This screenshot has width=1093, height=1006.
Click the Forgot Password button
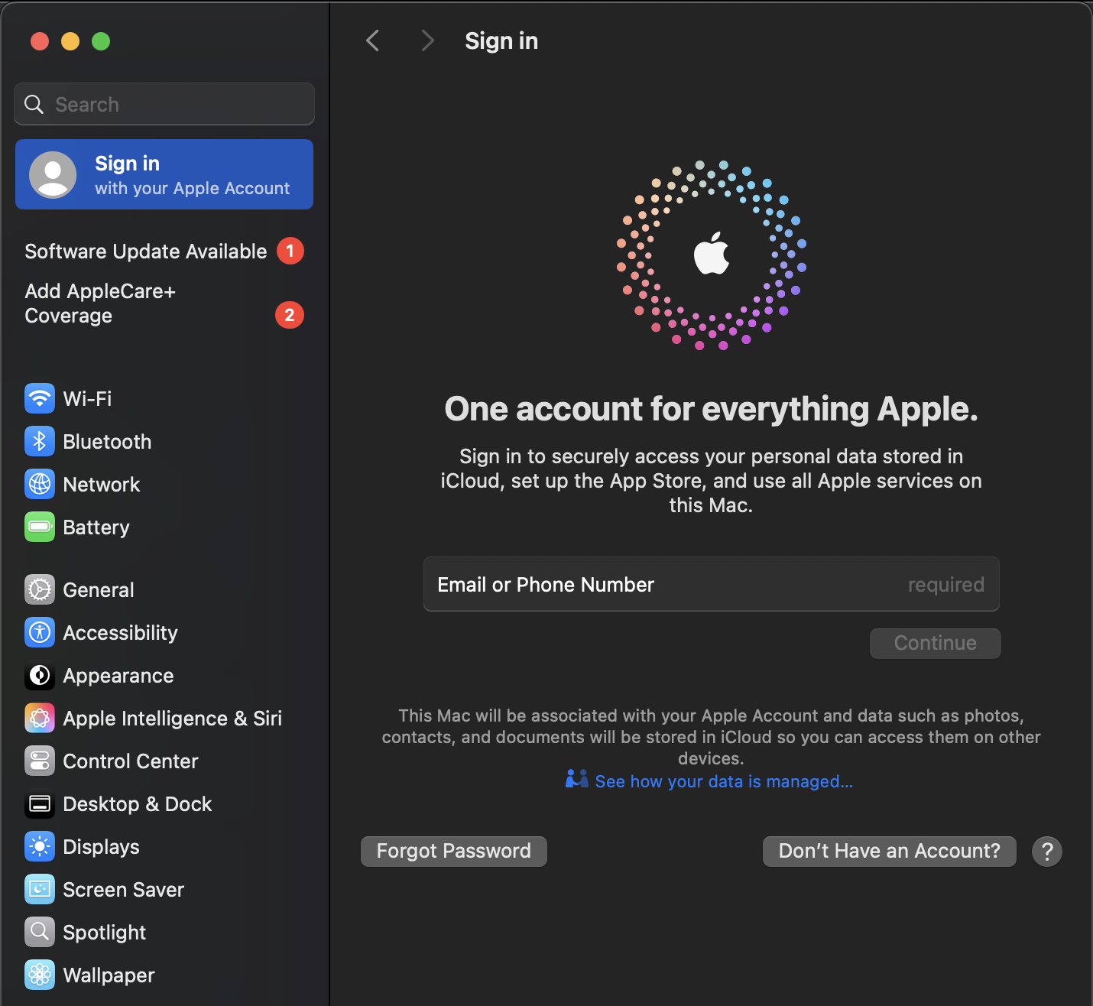click(x=453, y=851)
